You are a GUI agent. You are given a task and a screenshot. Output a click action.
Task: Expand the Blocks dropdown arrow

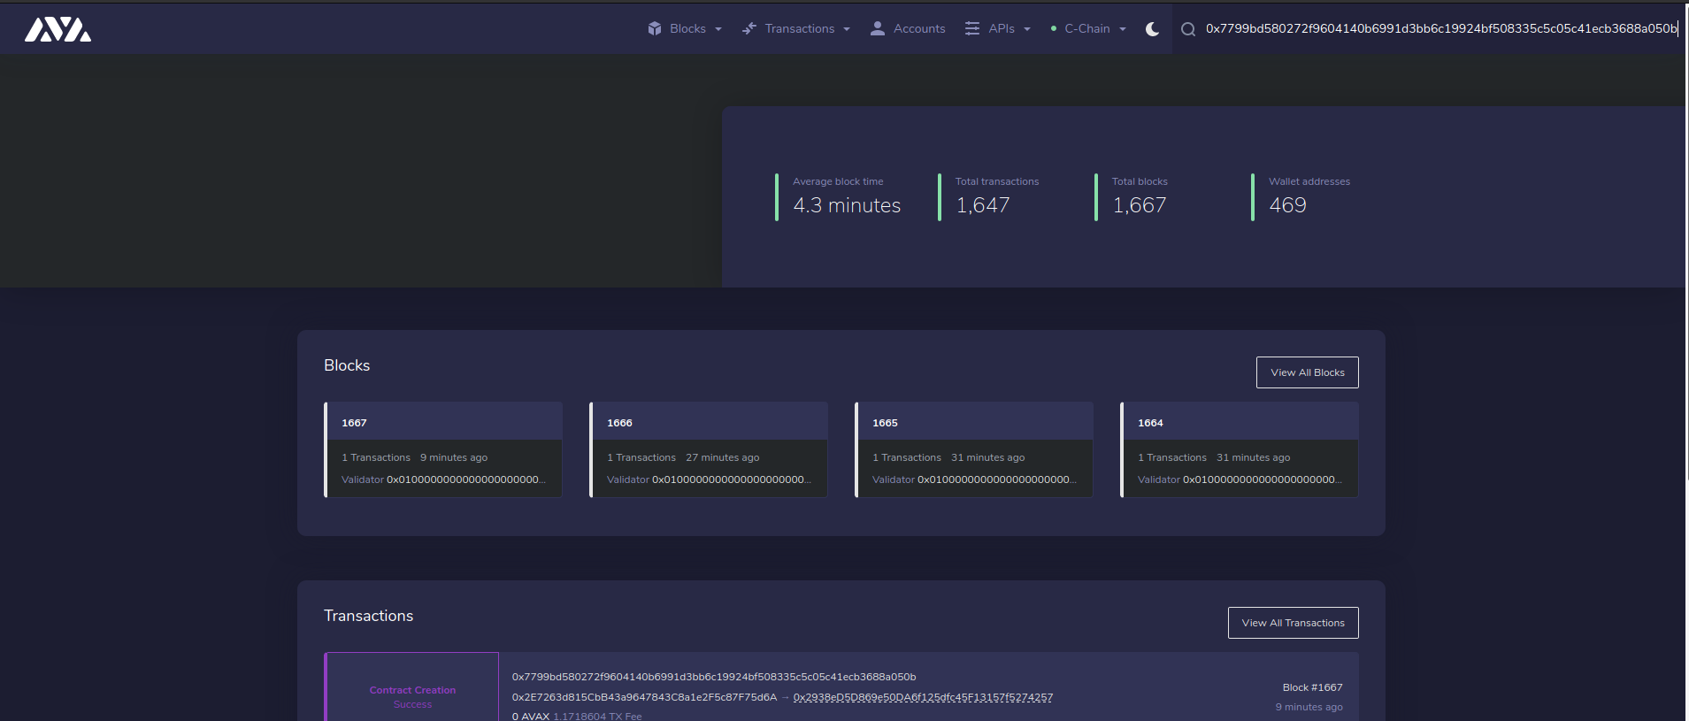718,29
